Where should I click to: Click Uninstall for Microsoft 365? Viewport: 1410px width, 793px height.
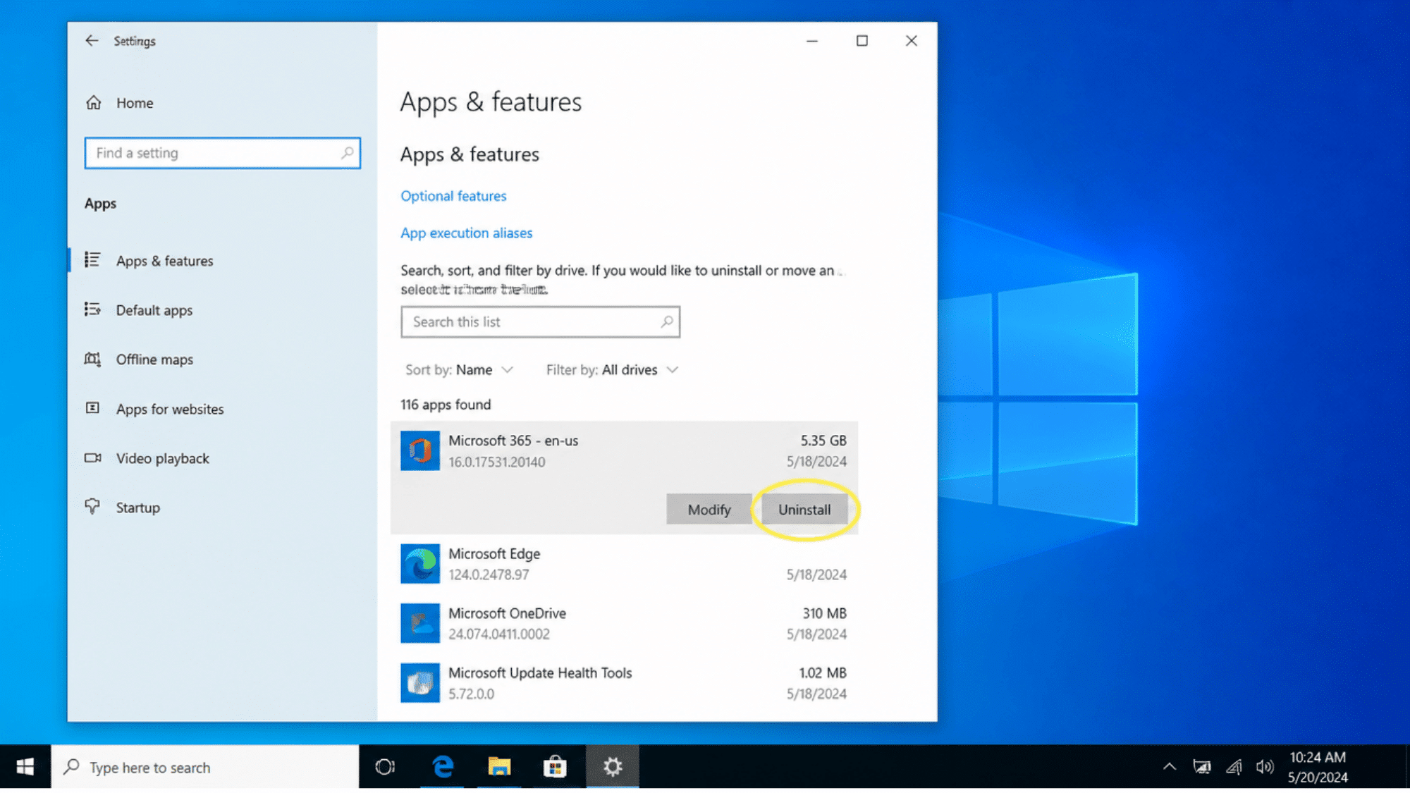point(804,510)
